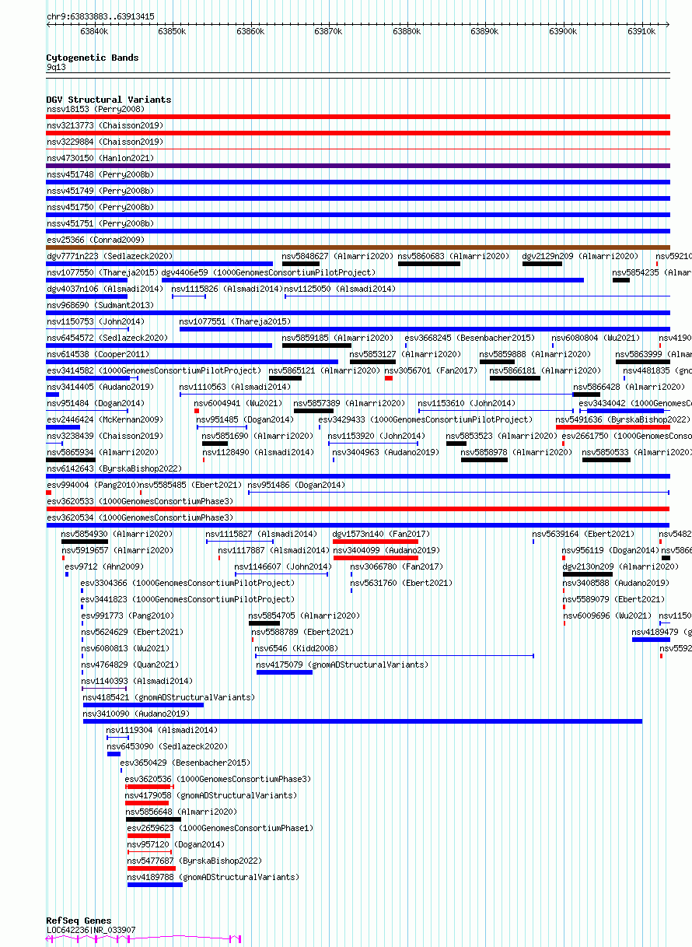Screen dimensions: 692x947
Task: Click the red bar under nsv4179058 (gnomADStructuralVariants)
Action: point(147,803)
